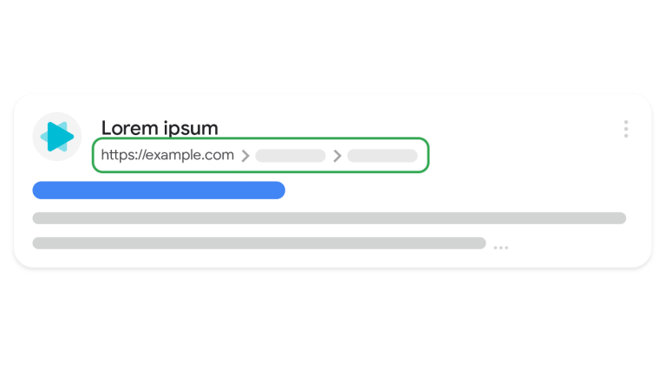Viewport: 666px width, 374px height.
Task: Click the last gray breadcrumb placeholder pill
Action: (382, 156)
